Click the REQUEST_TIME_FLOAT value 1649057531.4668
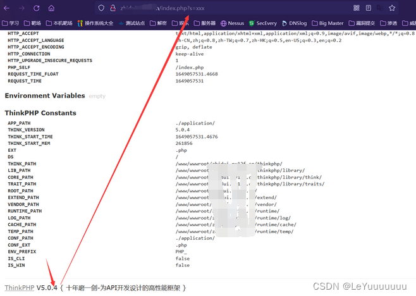This screenshot has width=416, height=296. [197, 74]
